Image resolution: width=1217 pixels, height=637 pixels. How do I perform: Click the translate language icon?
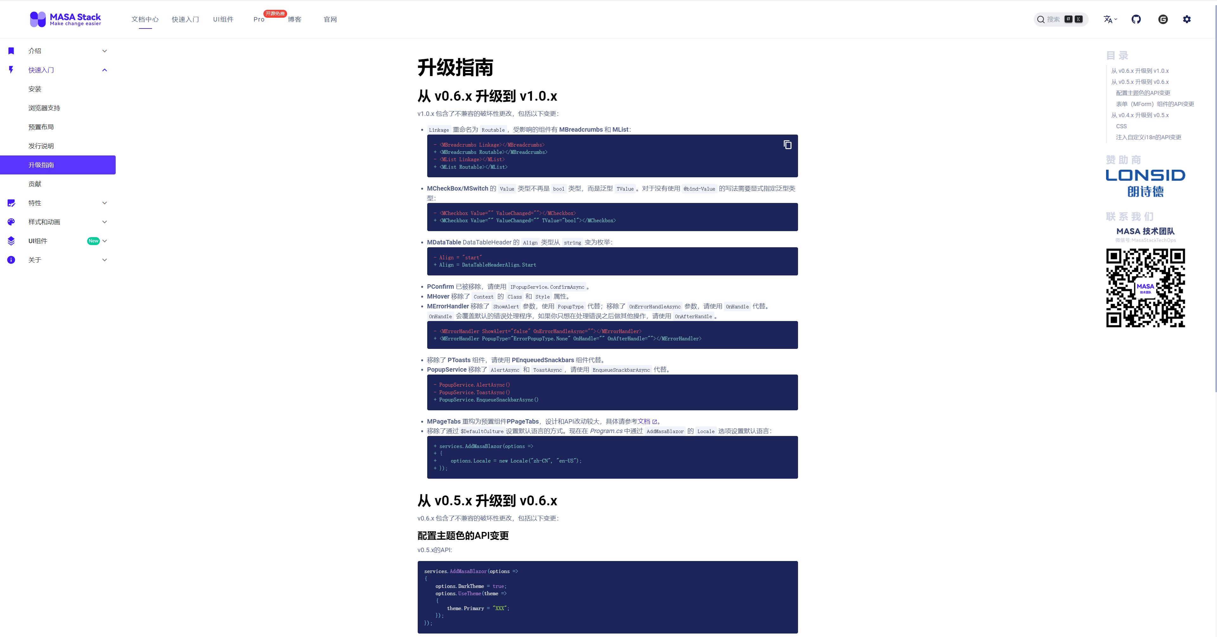pyautogui.click(x=1108, y=19)
